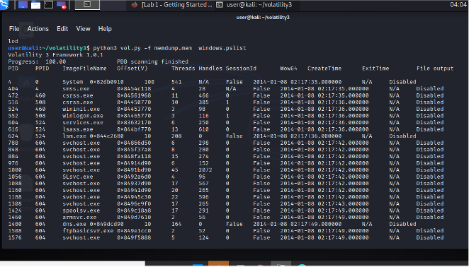Select the active terminal taskbar button

coord(87,5)
